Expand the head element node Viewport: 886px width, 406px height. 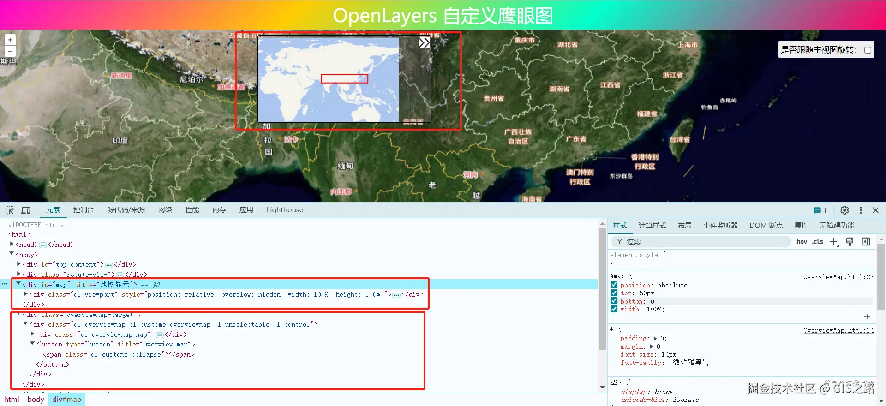click(x=12, y=244)
